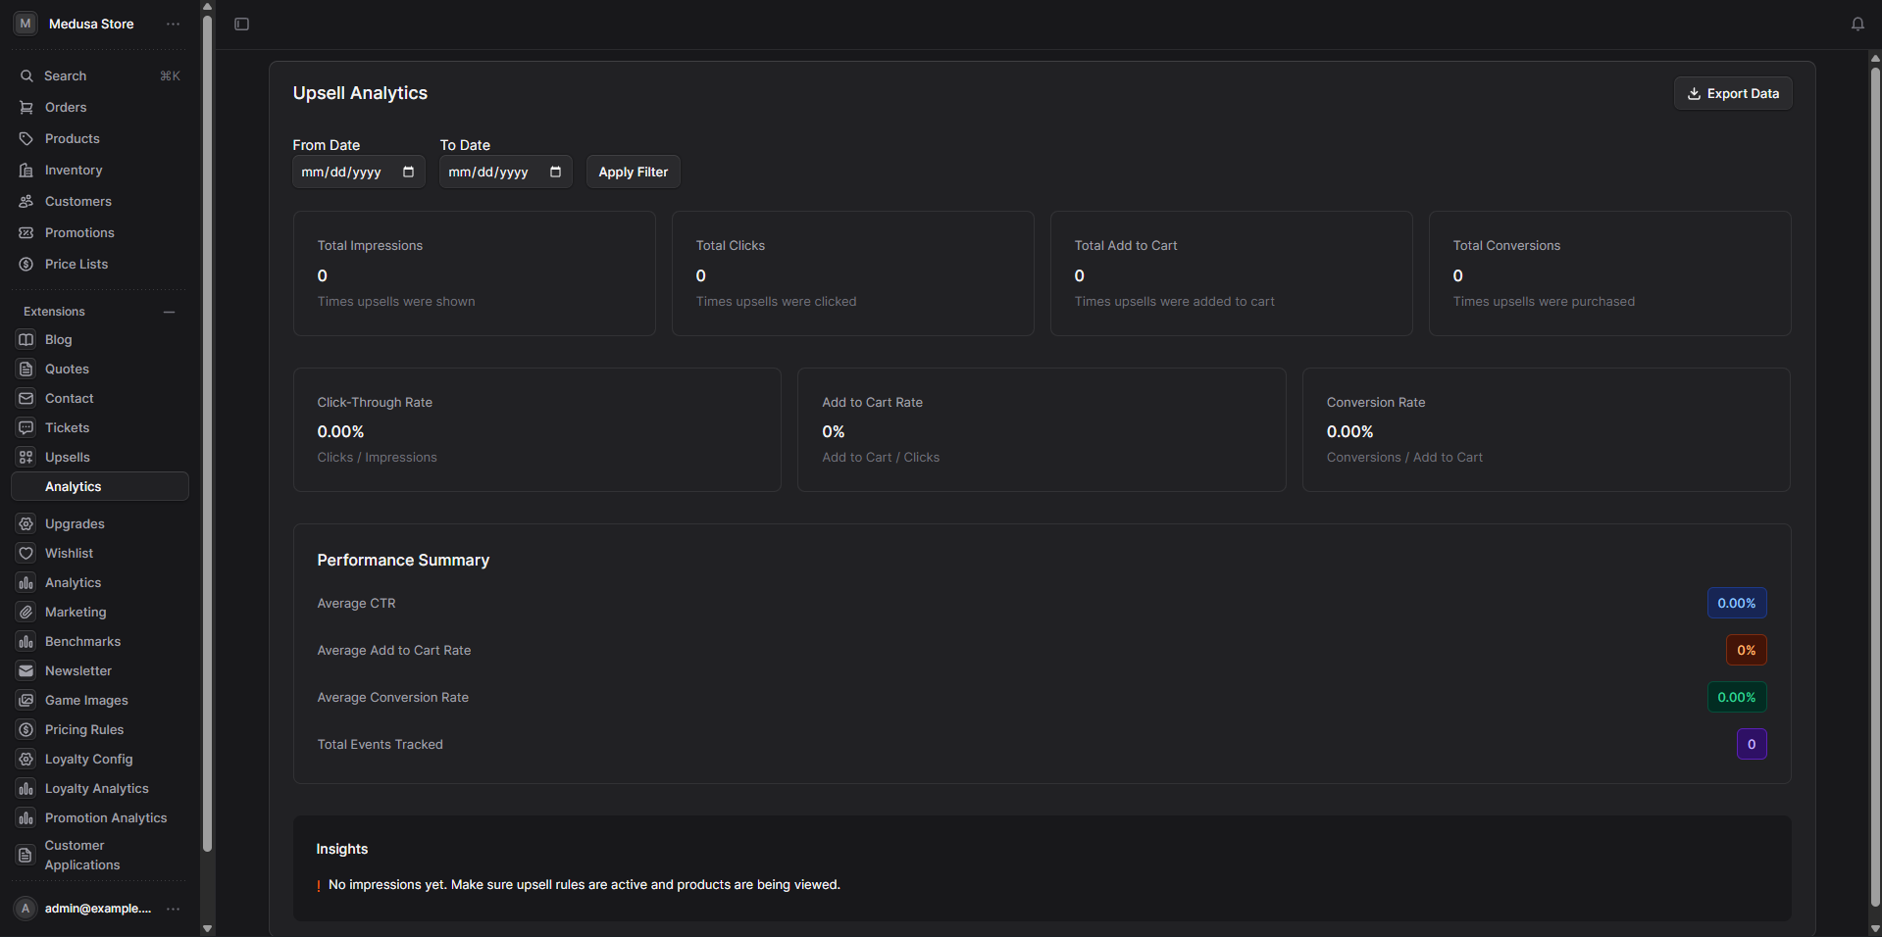The image size is (1882, 937).
Task: Click the Marketing paperclip icon
Action: tap(26, 612)
